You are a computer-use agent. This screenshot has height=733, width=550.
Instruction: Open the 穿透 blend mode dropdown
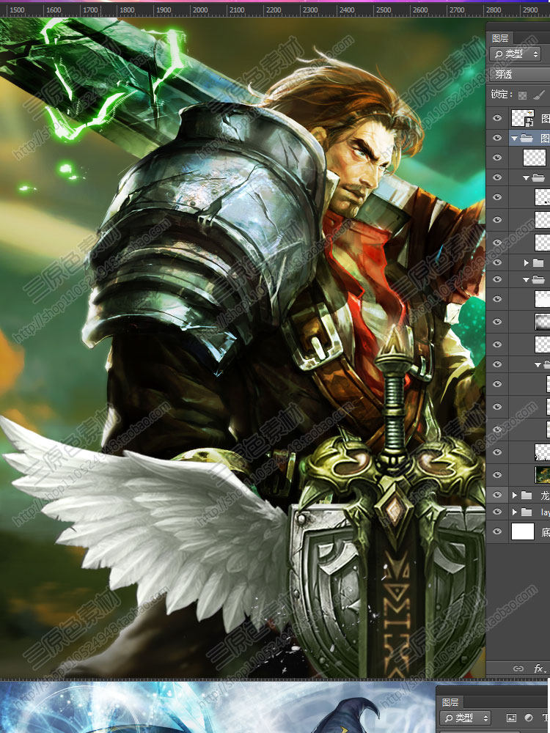(520, 74)
